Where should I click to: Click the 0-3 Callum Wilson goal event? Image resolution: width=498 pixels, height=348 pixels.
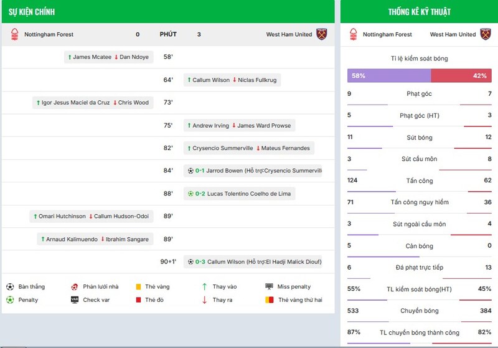(x=253, y=262)
